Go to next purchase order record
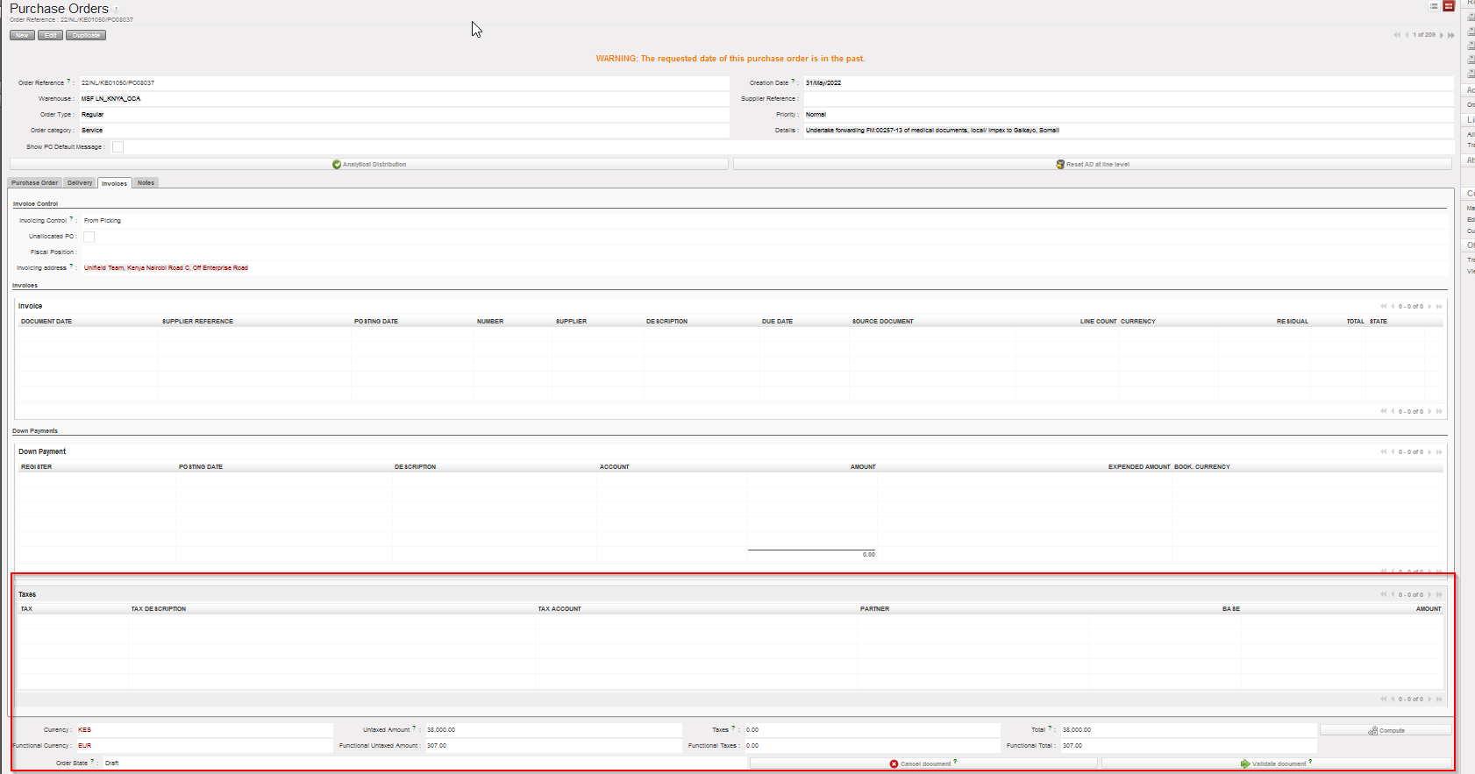The height and width of the screenshot is (774, 1475). (x=1442, y=35)
